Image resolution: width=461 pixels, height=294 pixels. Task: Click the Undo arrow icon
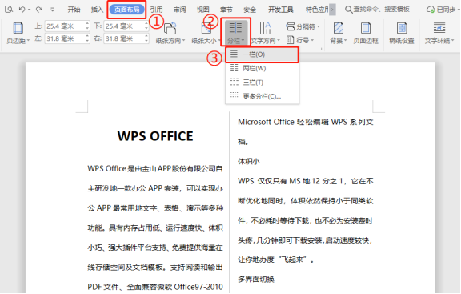(22, 10)
